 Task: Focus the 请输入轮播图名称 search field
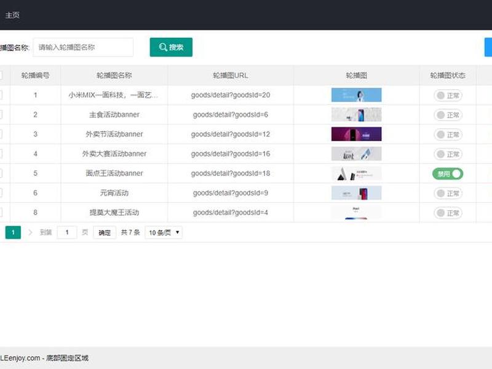83,47
